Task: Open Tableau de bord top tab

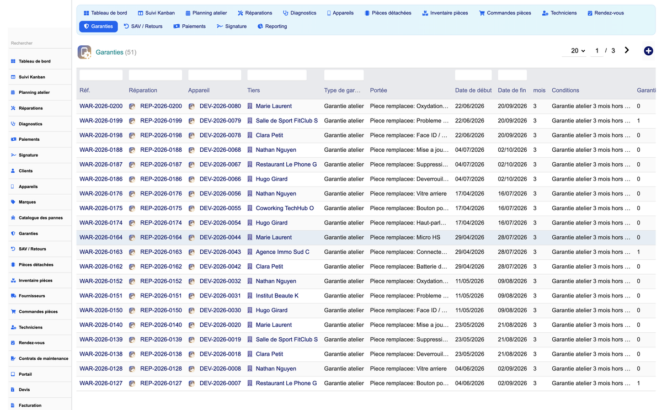Action: point(105,13)
